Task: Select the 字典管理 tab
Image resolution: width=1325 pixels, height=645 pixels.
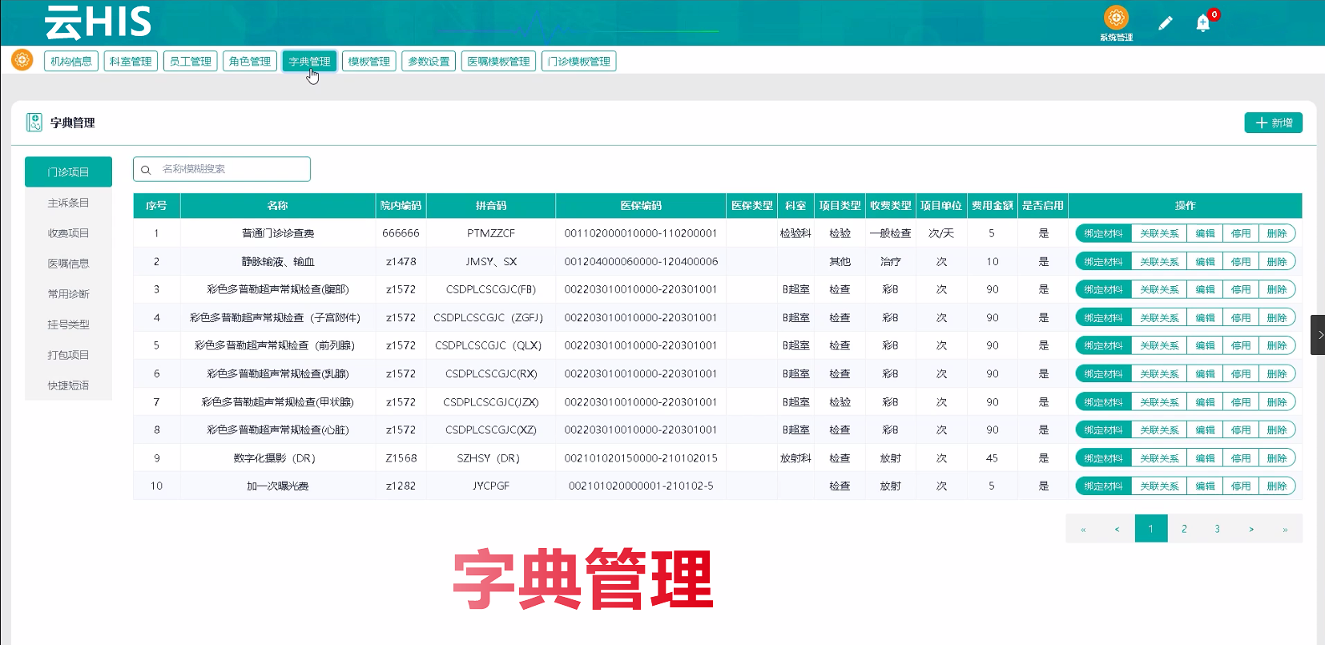Action: (x=309, y=62)
